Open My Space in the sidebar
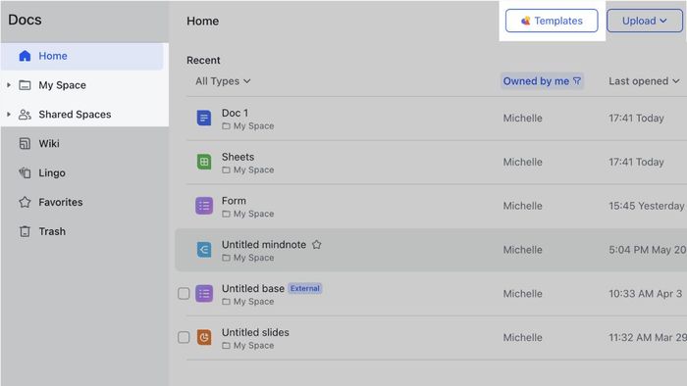 click(x=62, y=85)
